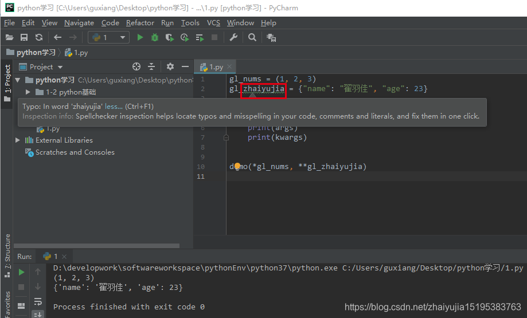Image resolution: width=527 pixels, height=318 pixels.
Task: Start debugging with the bug icon
Action: click(155, 37)
